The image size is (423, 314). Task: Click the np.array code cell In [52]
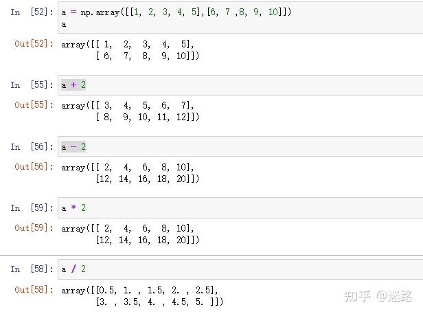[240, 18]
